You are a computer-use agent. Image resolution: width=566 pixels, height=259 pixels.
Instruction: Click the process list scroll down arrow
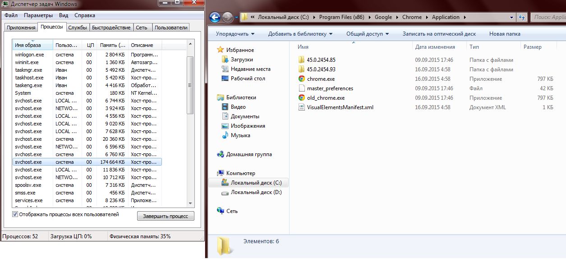point(190,203)
